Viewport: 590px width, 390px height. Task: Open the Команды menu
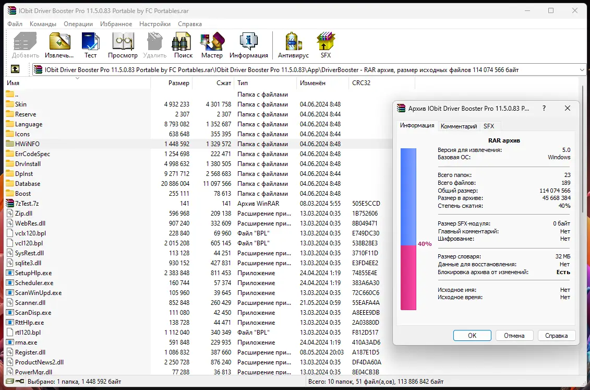tap(43, 23)
